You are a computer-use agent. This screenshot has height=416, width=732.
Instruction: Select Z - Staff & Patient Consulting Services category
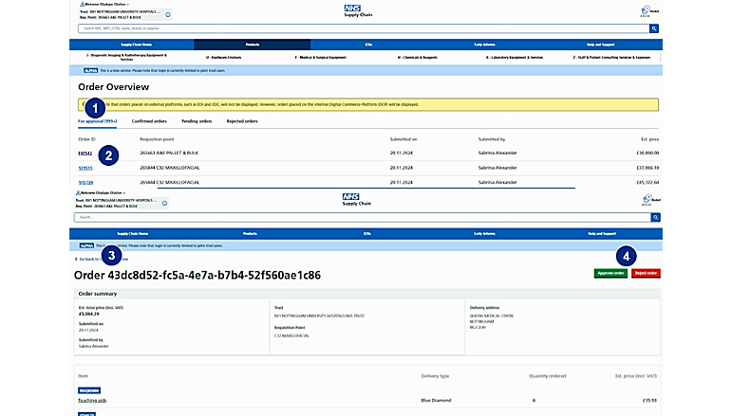point(611,57)
